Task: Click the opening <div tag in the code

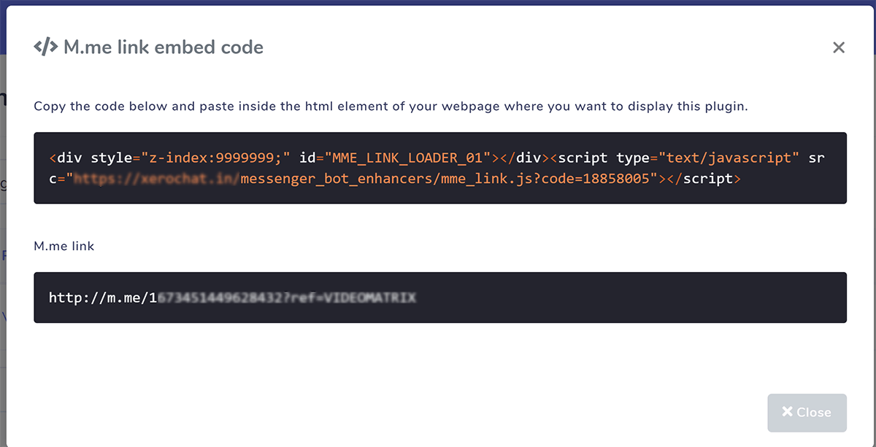Action: pyautogui.click(x=66, y=158)
